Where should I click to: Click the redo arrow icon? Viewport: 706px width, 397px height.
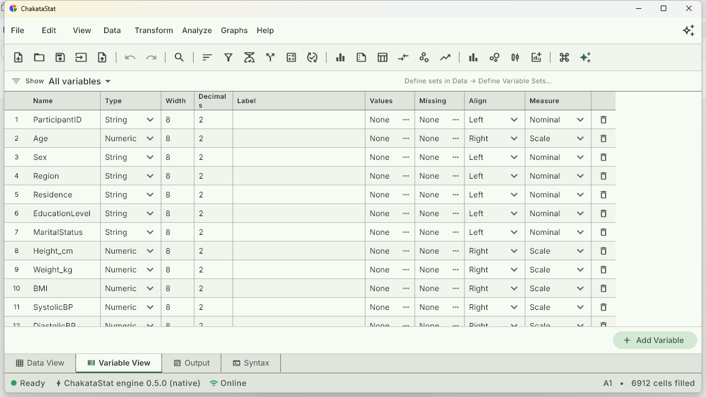tap(151, 57)
